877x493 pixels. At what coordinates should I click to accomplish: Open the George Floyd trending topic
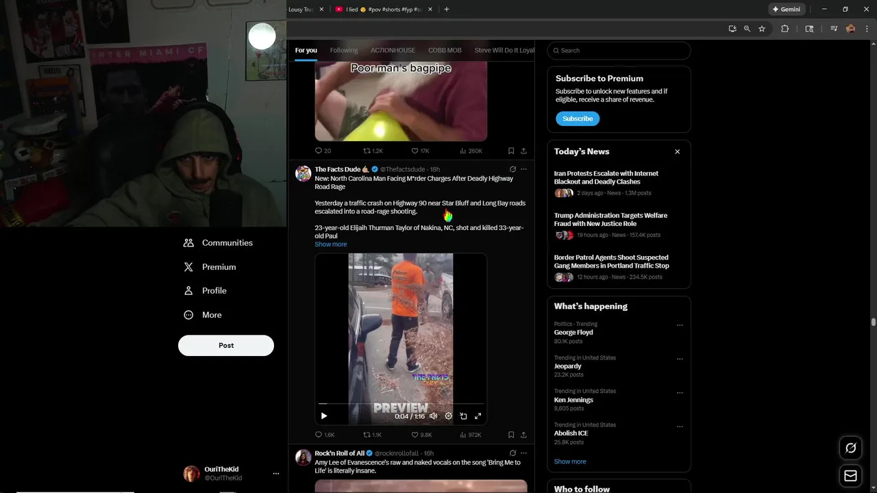[573, 332]
